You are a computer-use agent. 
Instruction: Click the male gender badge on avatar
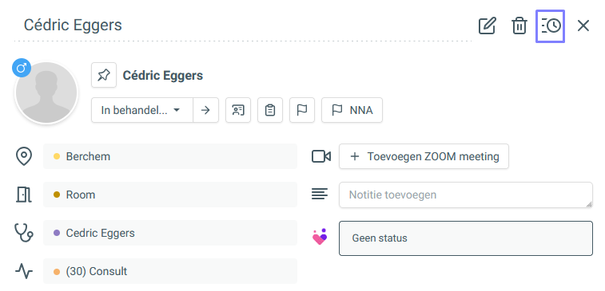pyautogui.click(x=22, y=68)
